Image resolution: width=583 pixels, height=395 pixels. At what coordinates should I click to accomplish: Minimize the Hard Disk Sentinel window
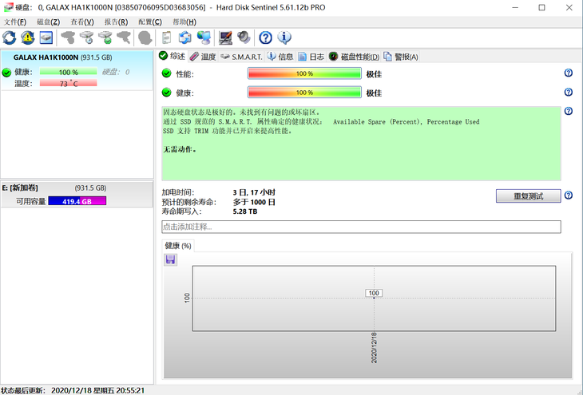click(515, 7)
